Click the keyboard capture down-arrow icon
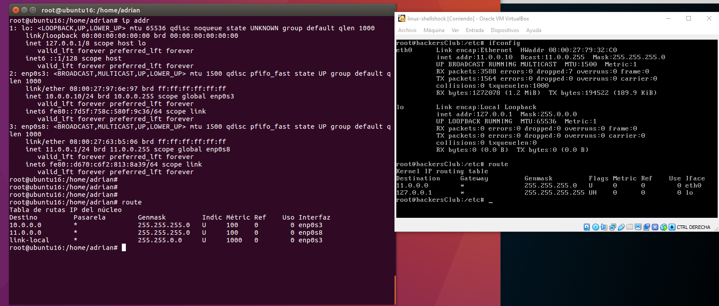Image resolution: width=719 pixels, height=306 pixels. point(672,227)
